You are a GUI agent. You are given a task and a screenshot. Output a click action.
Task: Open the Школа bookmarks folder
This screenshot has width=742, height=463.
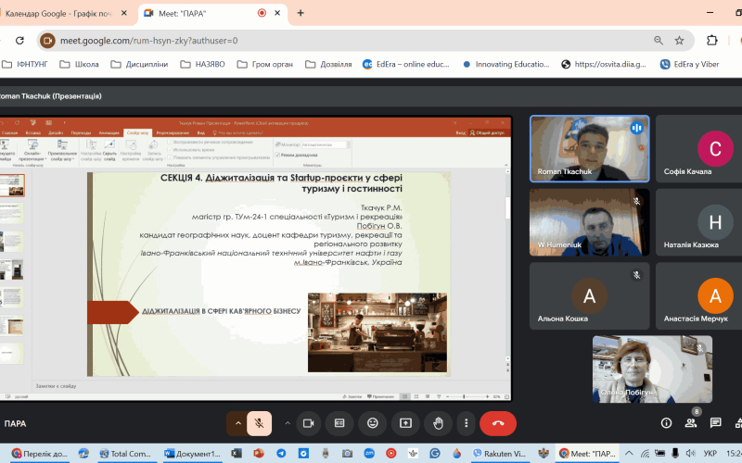[80, 64]
